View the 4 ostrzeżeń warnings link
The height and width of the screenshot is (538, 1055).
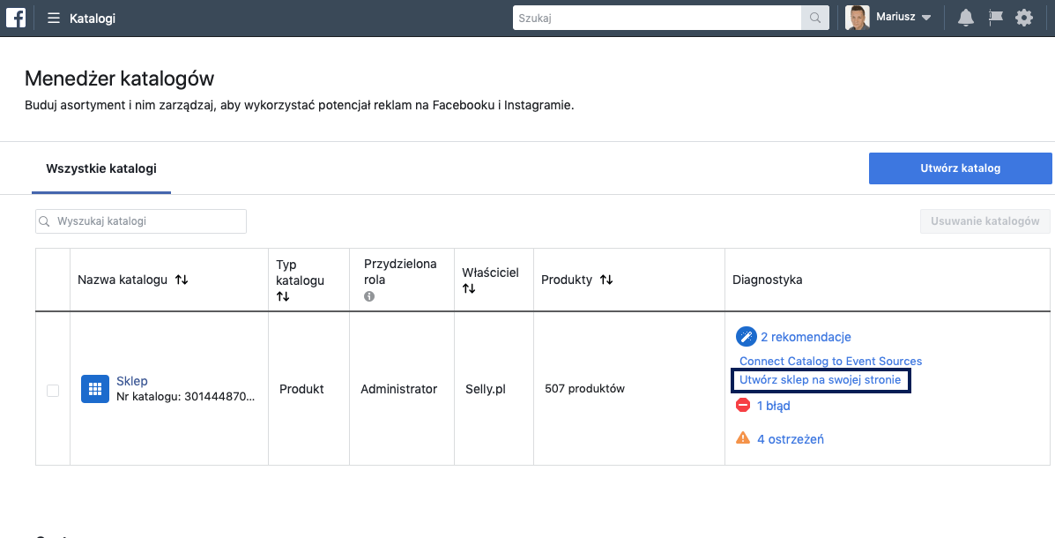coord(790,438)
